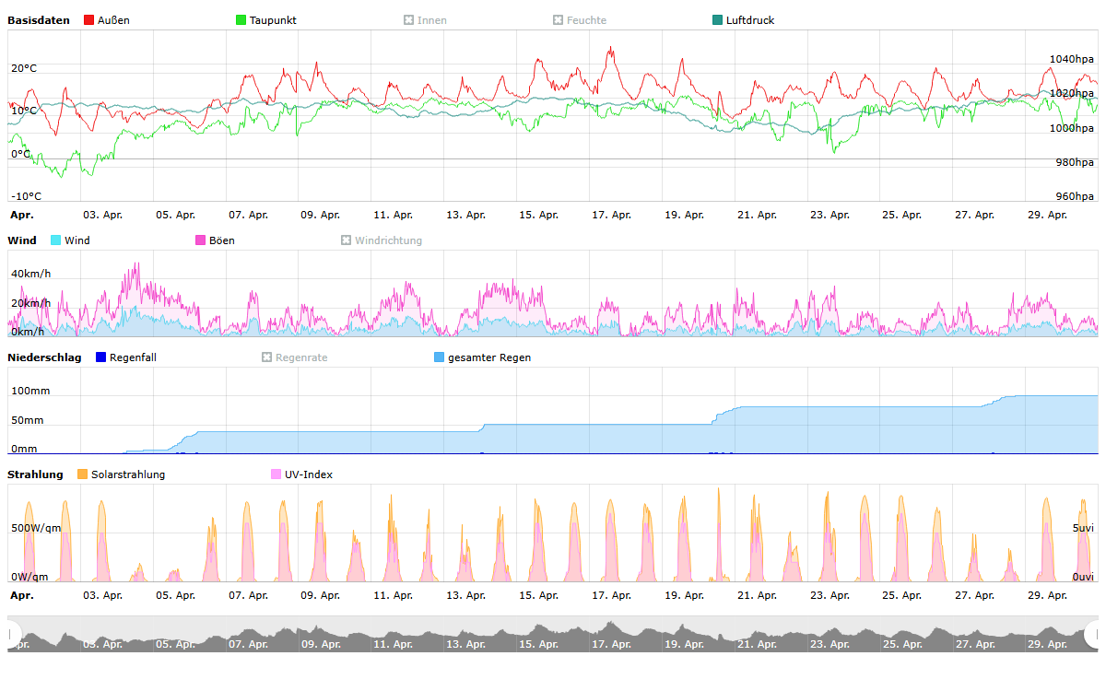Toggle the UV-Index legend label

coord(309,474)
